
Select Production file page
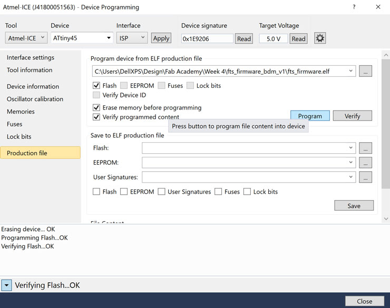(x=40, y=153)
